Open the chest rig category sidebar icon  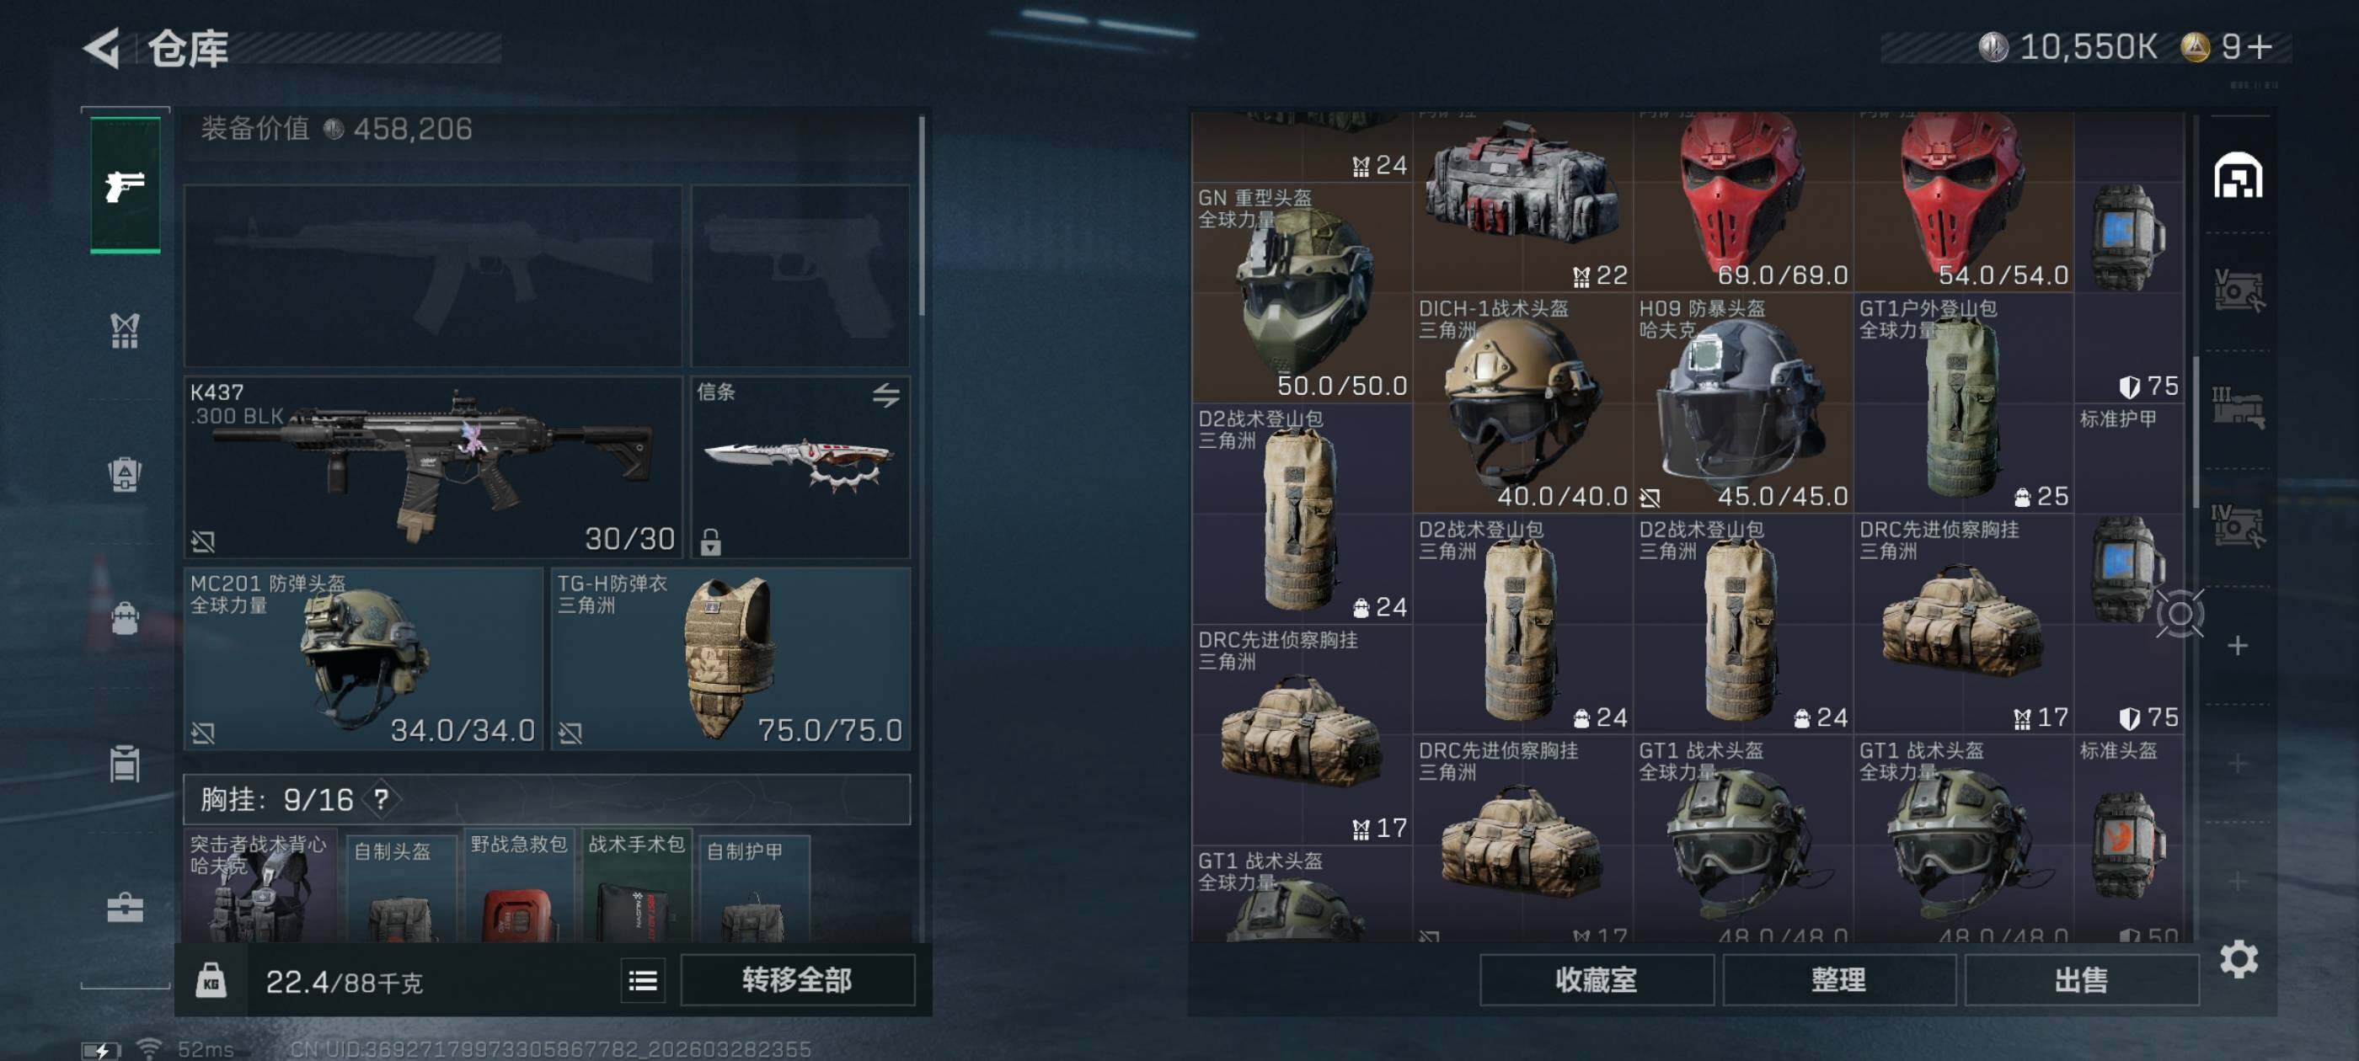(126, 330)
